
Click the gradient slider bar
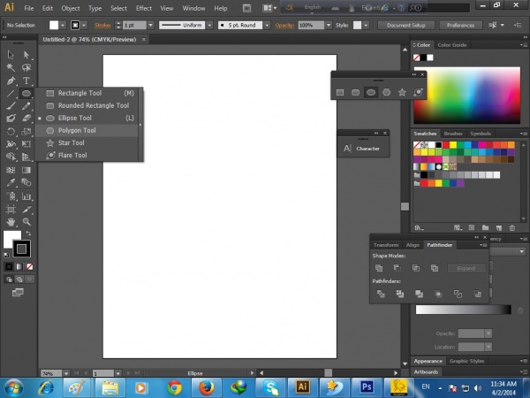point(463,309)
